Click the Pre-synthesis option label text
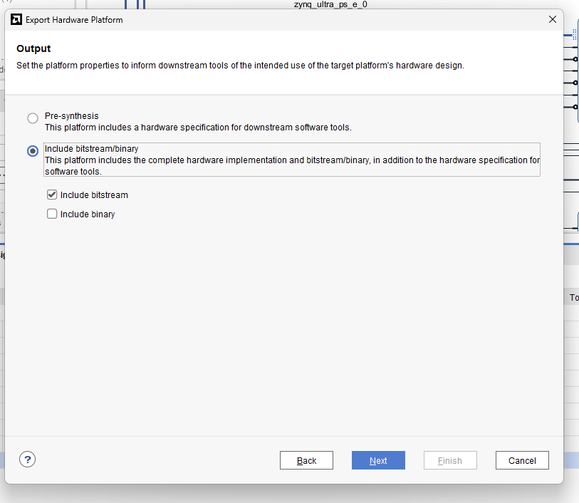 tap(71, 116)
